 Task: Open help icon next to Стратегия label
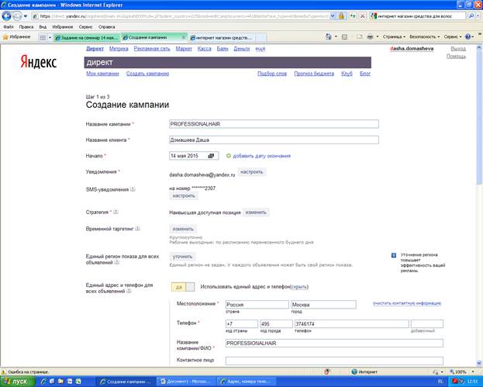(x=116, y=212)
